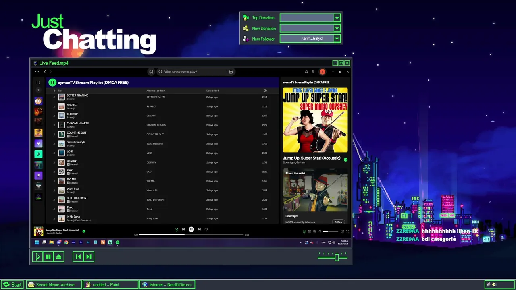Click the overlay skip-back button

click(x=78, y=257)
